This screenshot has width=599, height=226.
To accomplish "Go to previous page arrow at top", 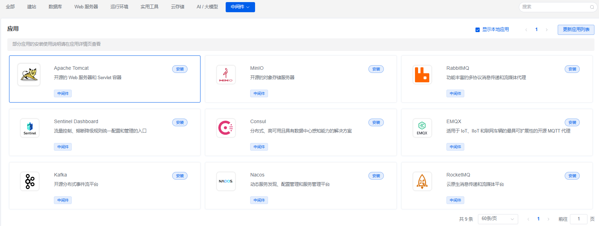I will [526, 30].
